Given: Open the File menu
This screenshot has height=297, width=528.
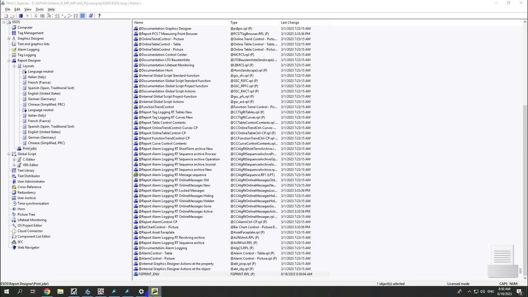Looking at the screenshot, I should pos(7,9).
